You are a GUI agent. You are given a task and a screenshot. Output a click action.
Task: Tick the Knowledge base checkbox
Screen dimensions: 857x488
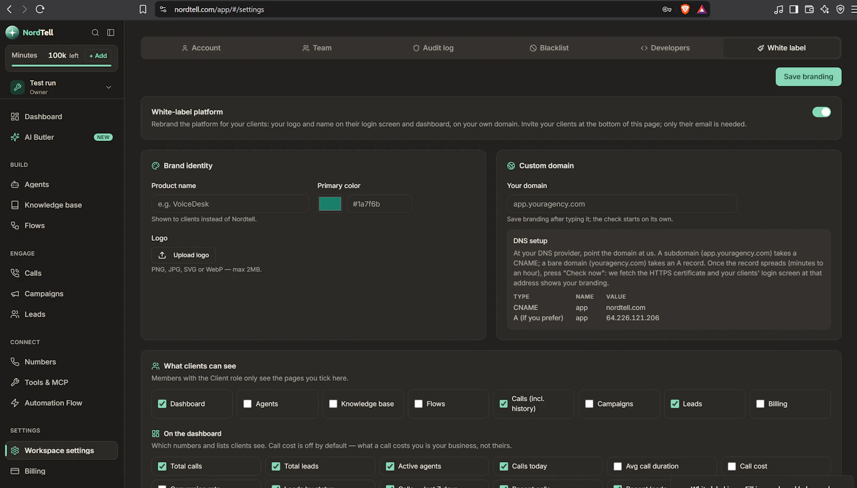[x=333, y=404]
